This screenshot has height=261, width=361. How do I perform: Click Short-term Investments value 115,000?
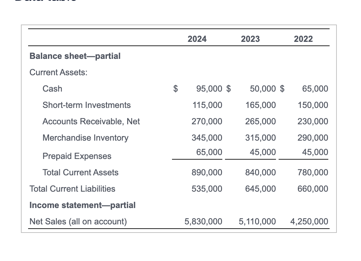(x=207, y=105)
